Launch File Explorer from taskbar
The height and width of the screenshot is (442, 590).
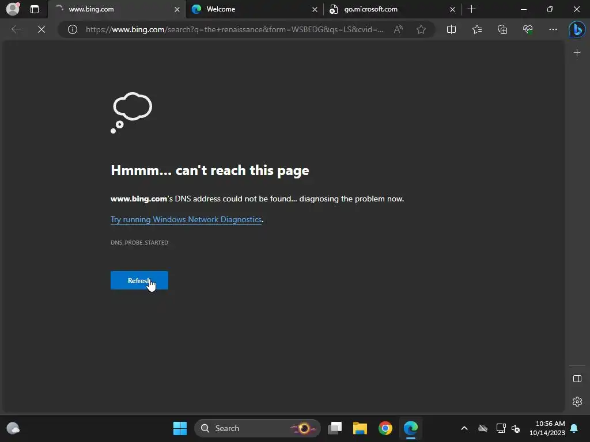coord(360,428)
